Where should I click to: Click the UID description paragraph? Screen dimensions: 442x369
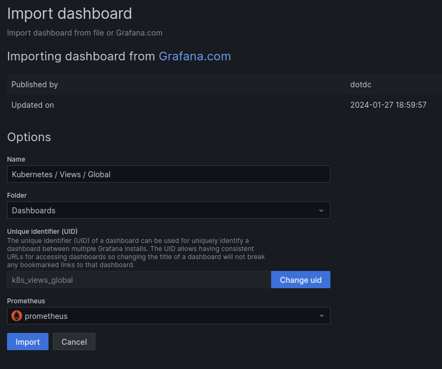[x=136, y=253]
